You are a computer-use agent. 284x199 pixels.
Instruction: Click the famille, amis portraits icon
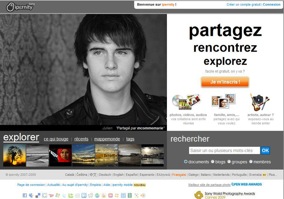tap(223, 101)
